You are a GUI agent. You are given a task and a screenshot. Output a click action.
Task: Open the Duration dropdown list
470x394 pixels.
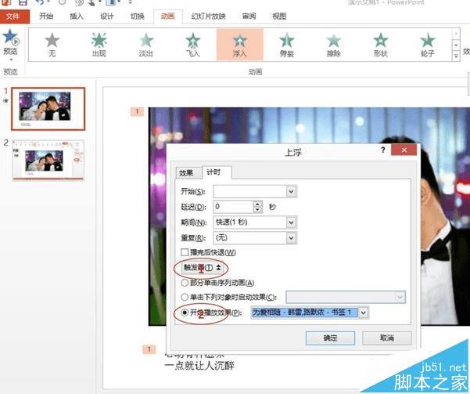[291, 222]
